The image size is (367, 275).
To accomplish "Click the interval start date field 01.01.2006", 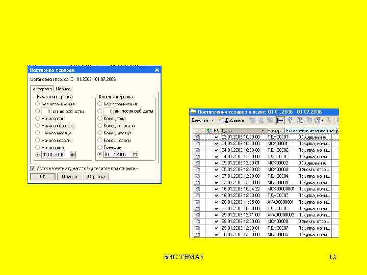I will [56, 155].
